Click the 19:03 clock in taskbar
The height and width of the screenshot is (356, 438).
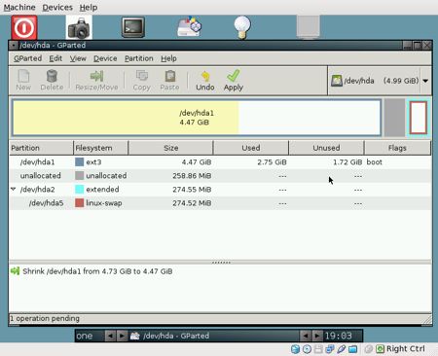click(339, 336)
